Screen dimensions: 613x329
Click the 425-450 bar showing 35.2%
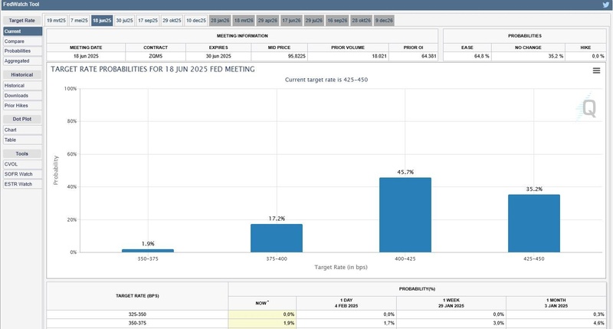point(534,223)
